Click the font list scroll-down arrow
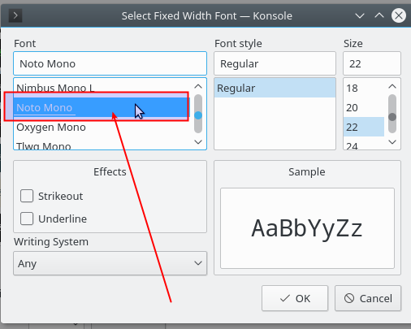This screenshot has height=329, width=411. 198,142
